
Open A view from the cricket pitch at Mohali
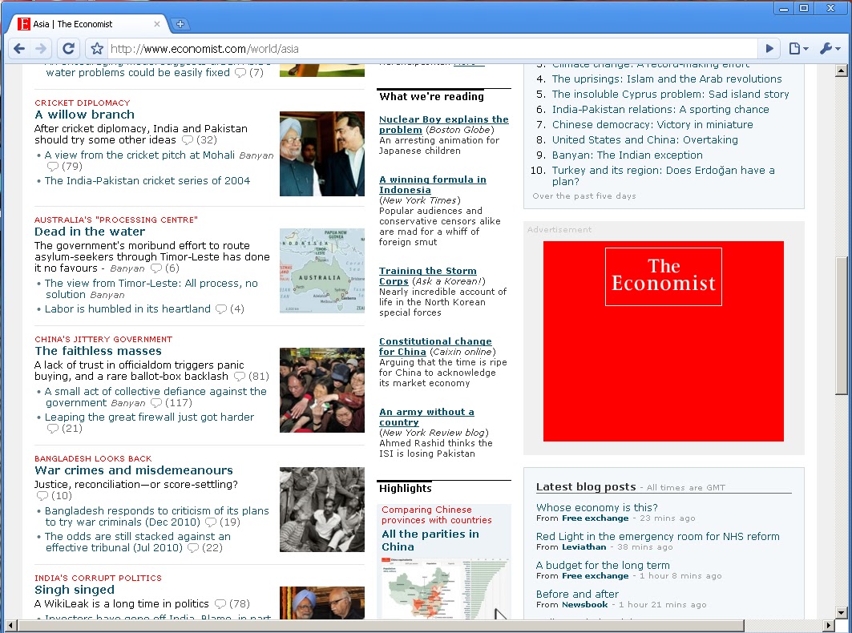139,155
